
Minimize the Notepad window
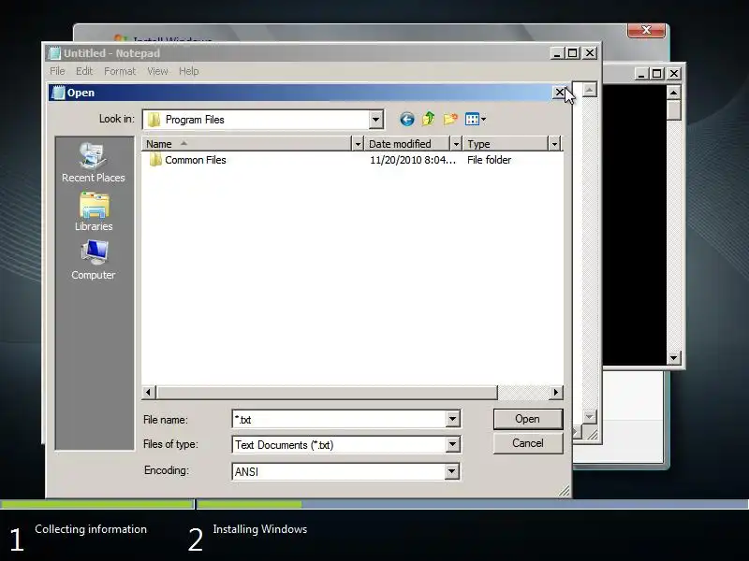click(x=557, y=53)
